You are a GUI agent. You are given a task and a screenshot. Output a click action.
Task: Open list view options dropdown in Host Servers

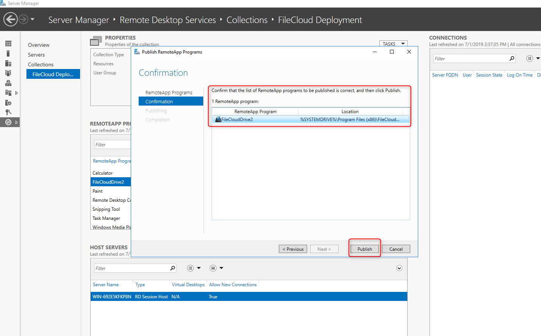click(x=194, y=268)
